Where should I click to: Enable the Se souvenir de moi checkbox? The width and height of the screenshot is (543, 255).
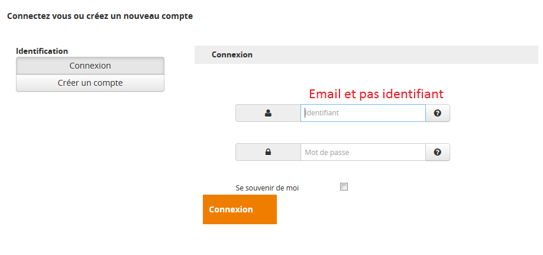pyautogui.click(x=344, y=187)
